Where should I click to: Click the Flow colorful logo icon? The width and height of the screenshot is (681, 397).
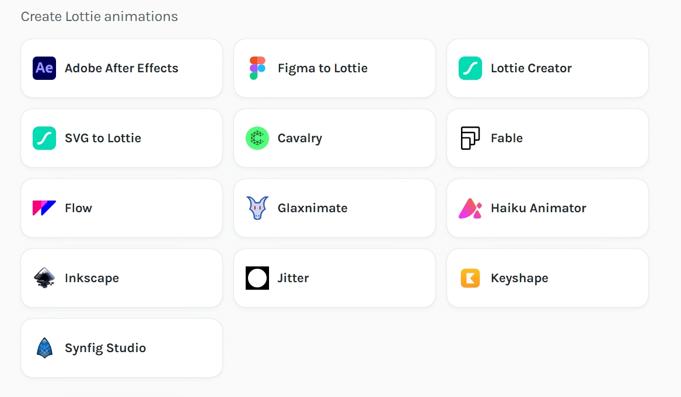point(44,208)
